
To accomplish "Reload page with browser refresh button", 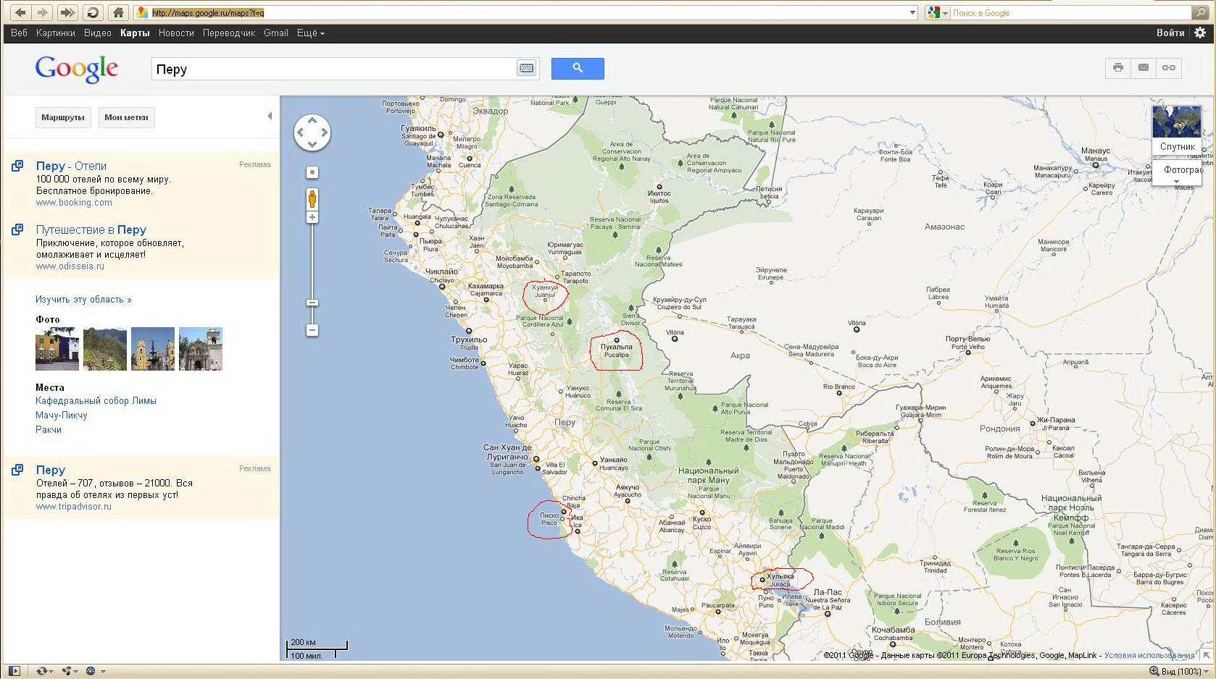I will pyautogui.click(x=92, y=12).
